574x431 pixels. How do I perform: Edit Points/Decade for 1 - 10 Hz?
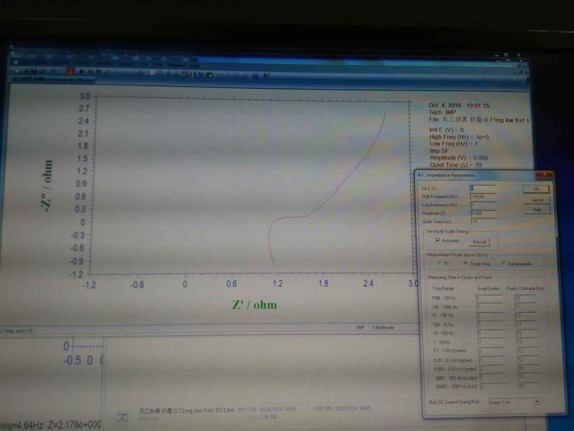[527, 342]
